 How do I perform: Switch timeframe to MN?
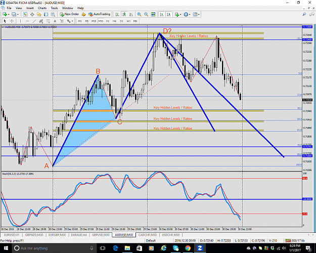pos(135,21)
